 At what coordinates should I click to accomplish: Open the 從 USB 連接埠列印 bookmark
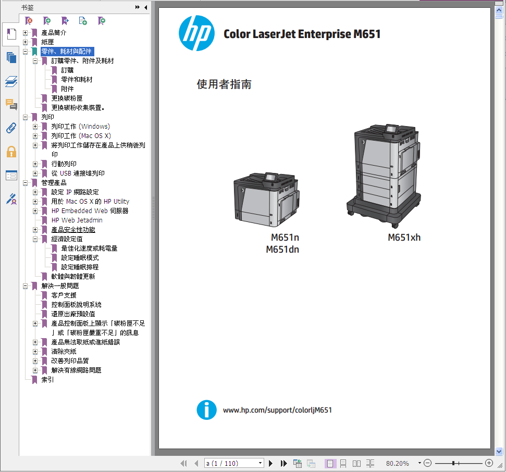78,173
